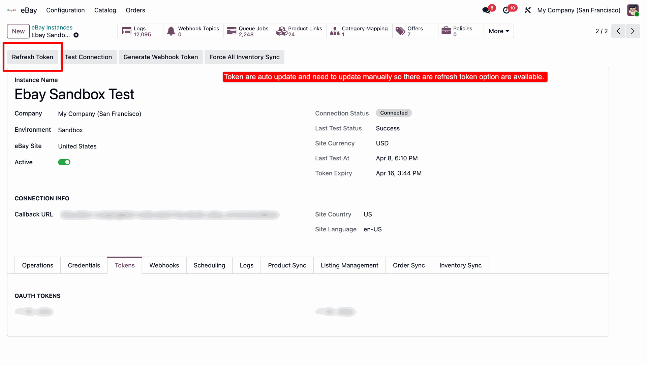The height and width of the screenshot is (366, 647).
Task: Open the Company field dropdown
Action: pyautogui.click(x=99, y=114)
